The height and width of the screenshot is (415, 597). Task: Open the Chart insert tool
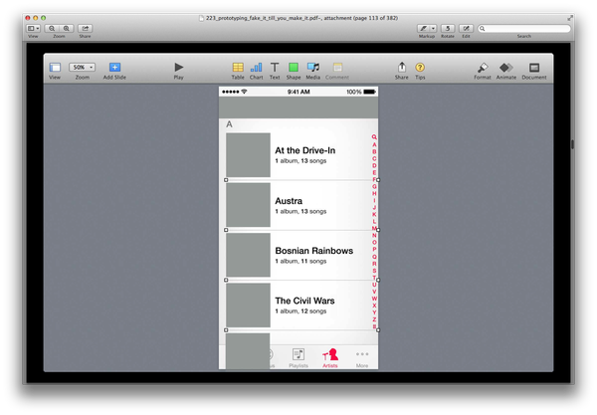click(x=257, y=68)
